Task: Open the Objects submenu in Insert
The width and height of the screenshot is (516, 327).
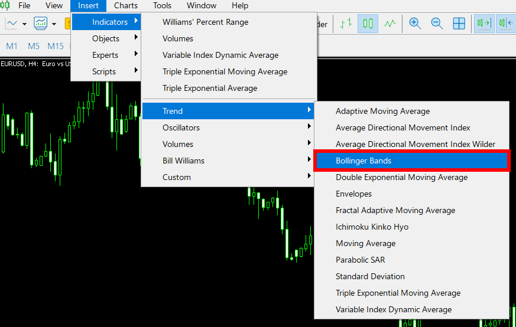Action: (x=106, y=38)
